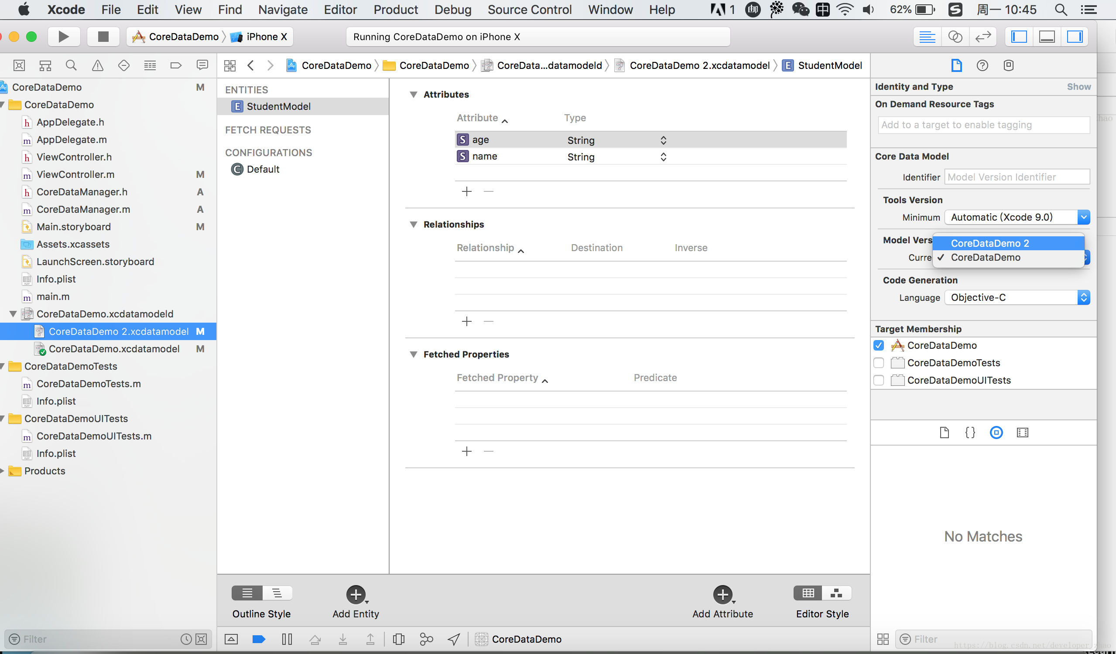Show the version editor
The height and width of the screenshot is (654, 1116).
coord(982,37)
